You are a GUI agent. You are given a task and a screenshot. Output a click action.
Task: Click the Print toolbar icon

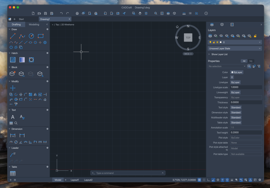[77, 13]
